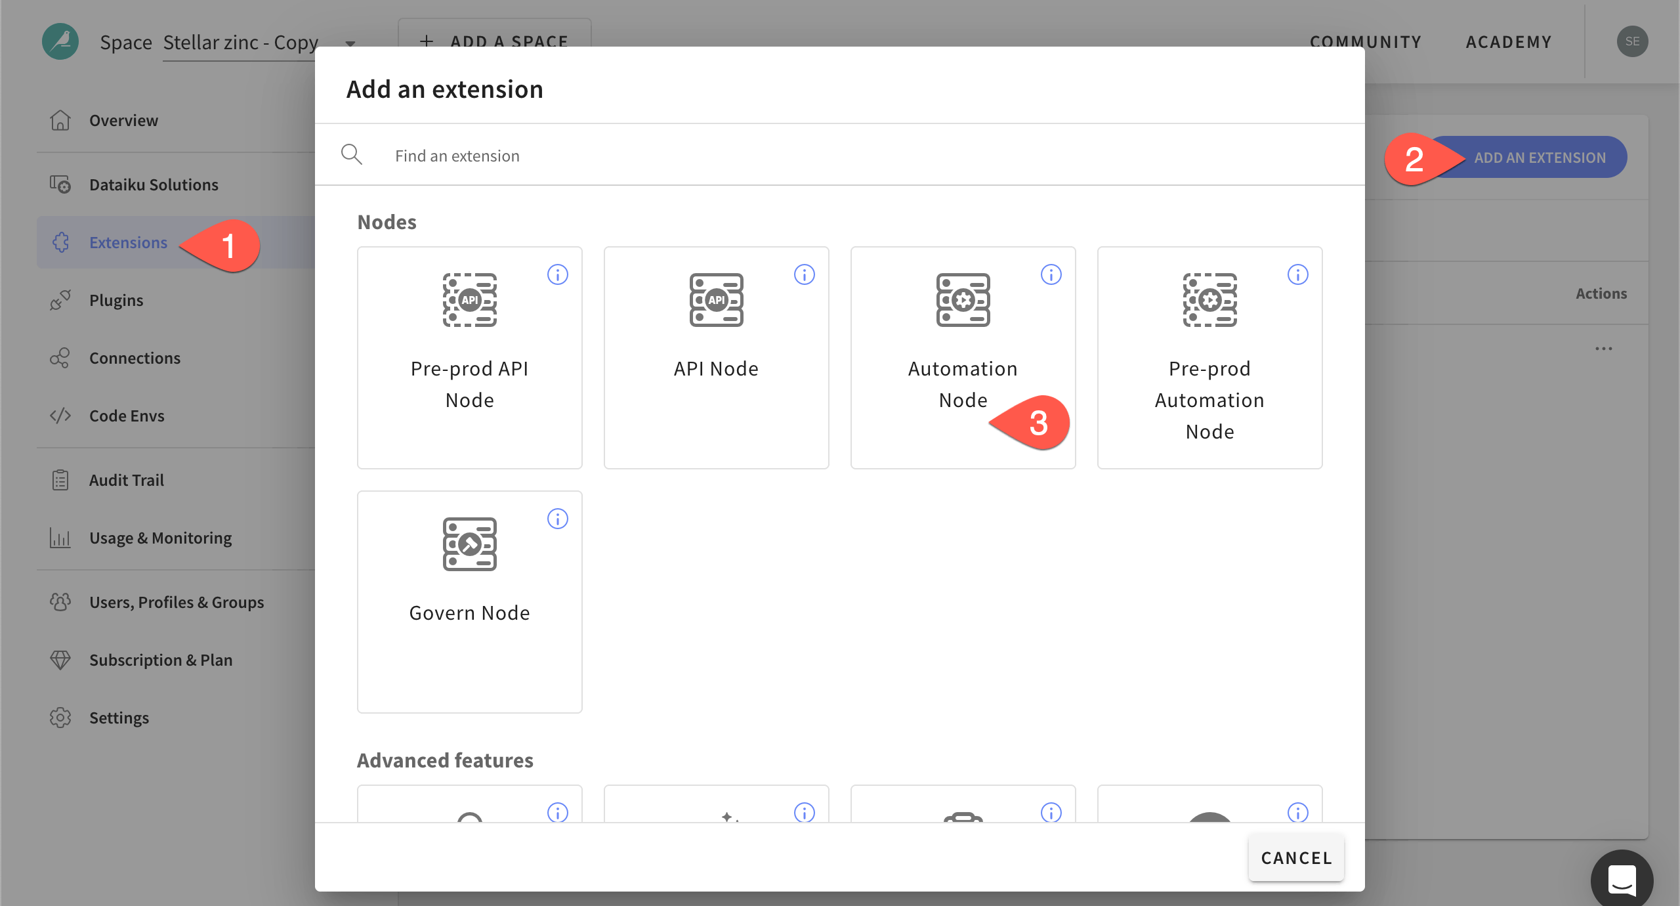Click the info button on Govern Node
The height and width of the screenshot is (906, 1680).
coord(555,518)
